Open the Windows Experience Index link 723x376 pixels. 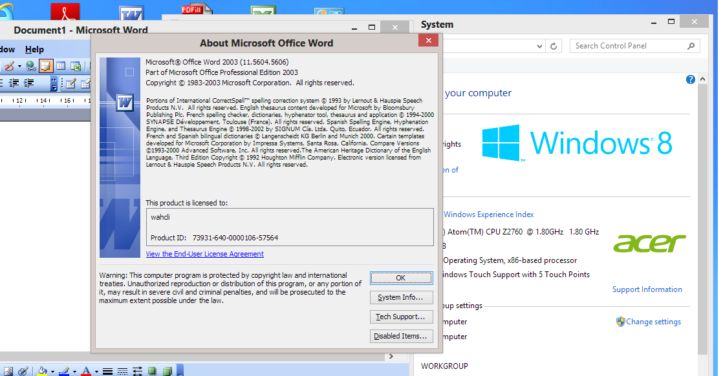pos(489,214)
